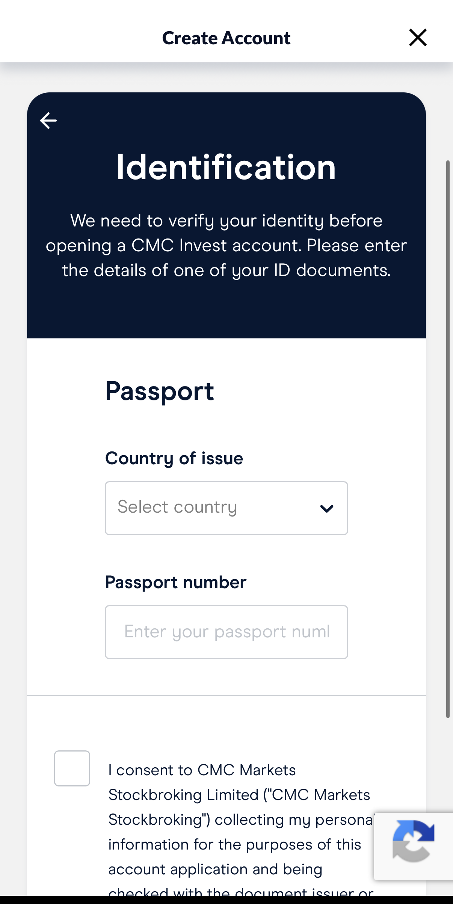Click the "Identification" heading

pyautogui.click(x=226, y=168)
